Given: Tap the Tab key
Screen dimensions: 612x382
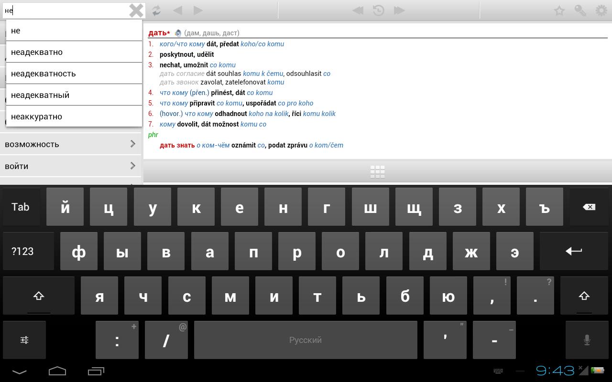Looking at the screenshot, I should tap(21, 207).
